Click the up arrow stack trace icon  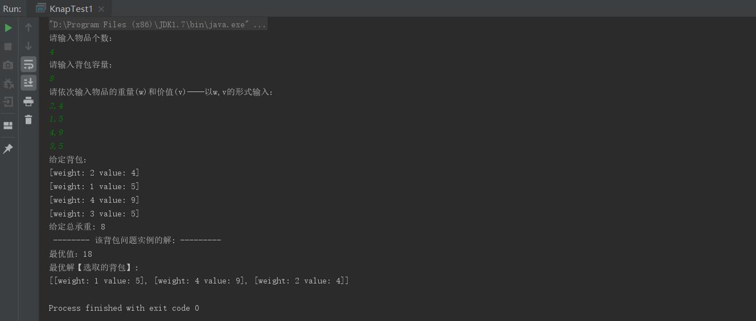click(28, 28)
